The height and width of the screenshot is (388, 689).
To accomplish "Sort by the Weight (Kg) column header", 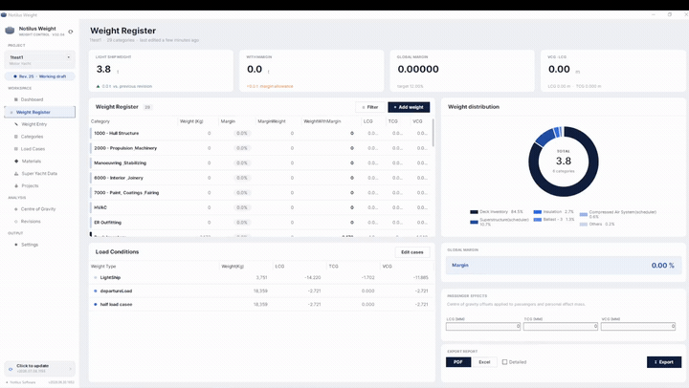I will [x=191, y=121].
